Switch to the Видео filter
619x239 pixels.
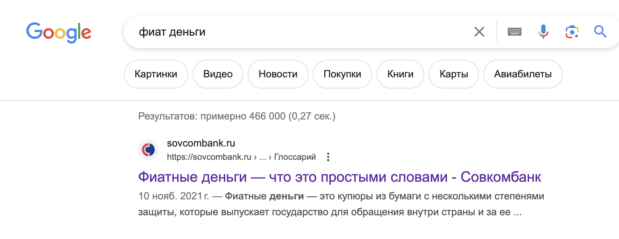(x=218, y=74)
